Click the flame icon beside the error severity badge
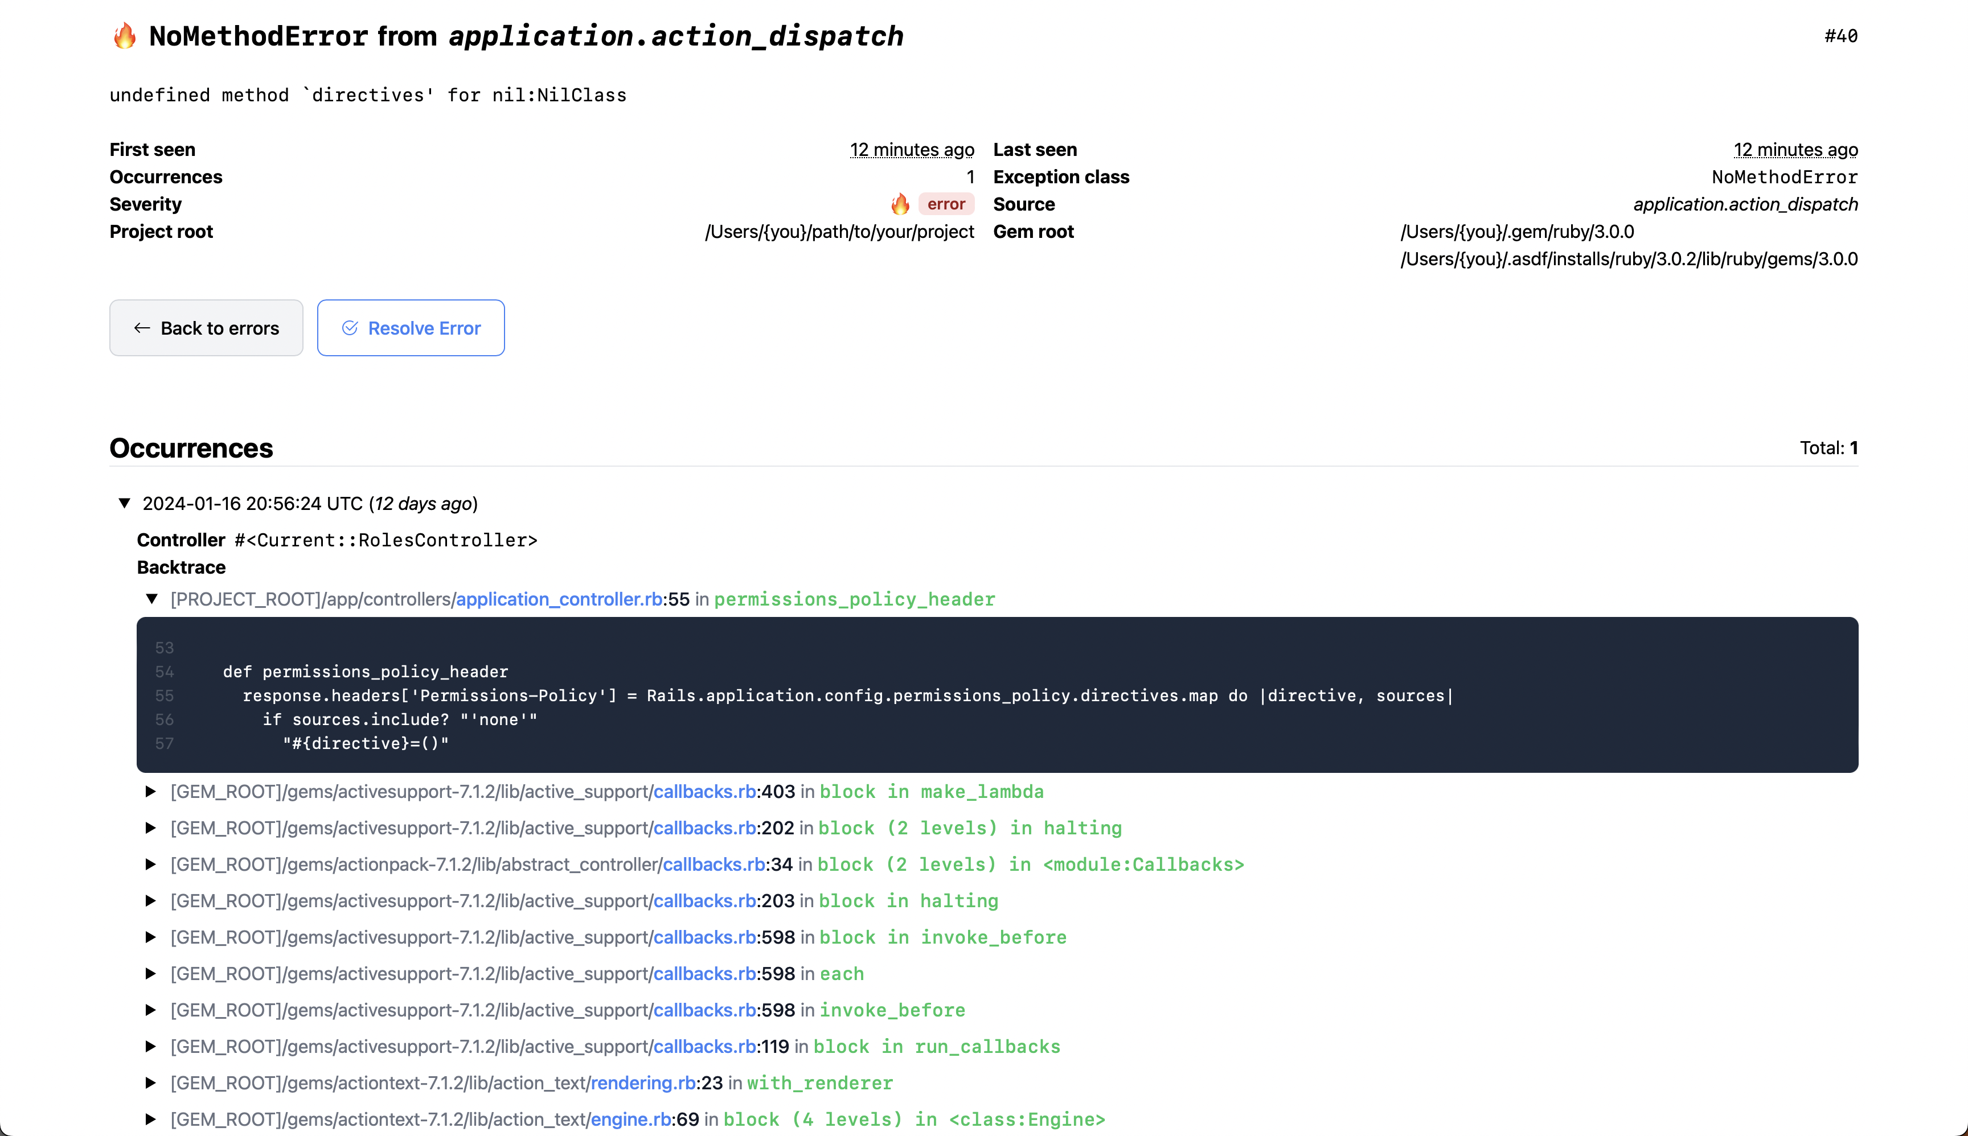Viewport: 1968px width, 1136px height. pyautogui.click(x=900, y=204)
